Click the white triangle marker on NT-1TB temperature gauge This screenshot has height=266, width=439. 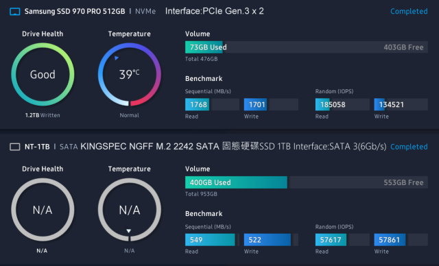click(128, 231)
